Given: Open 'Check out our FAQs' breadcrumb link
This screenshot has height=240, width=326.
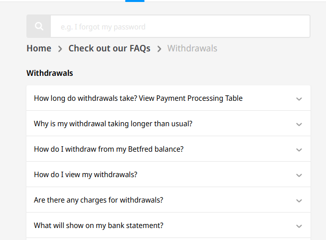Looking at the screenshot, I should tap(109, 48).
